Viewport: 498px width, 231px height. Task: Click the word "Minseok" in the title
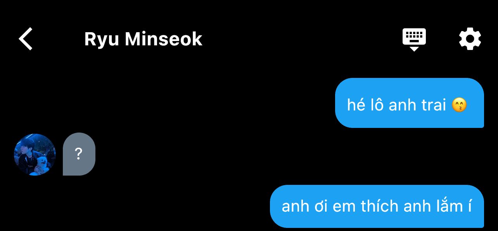pos(164,39)
